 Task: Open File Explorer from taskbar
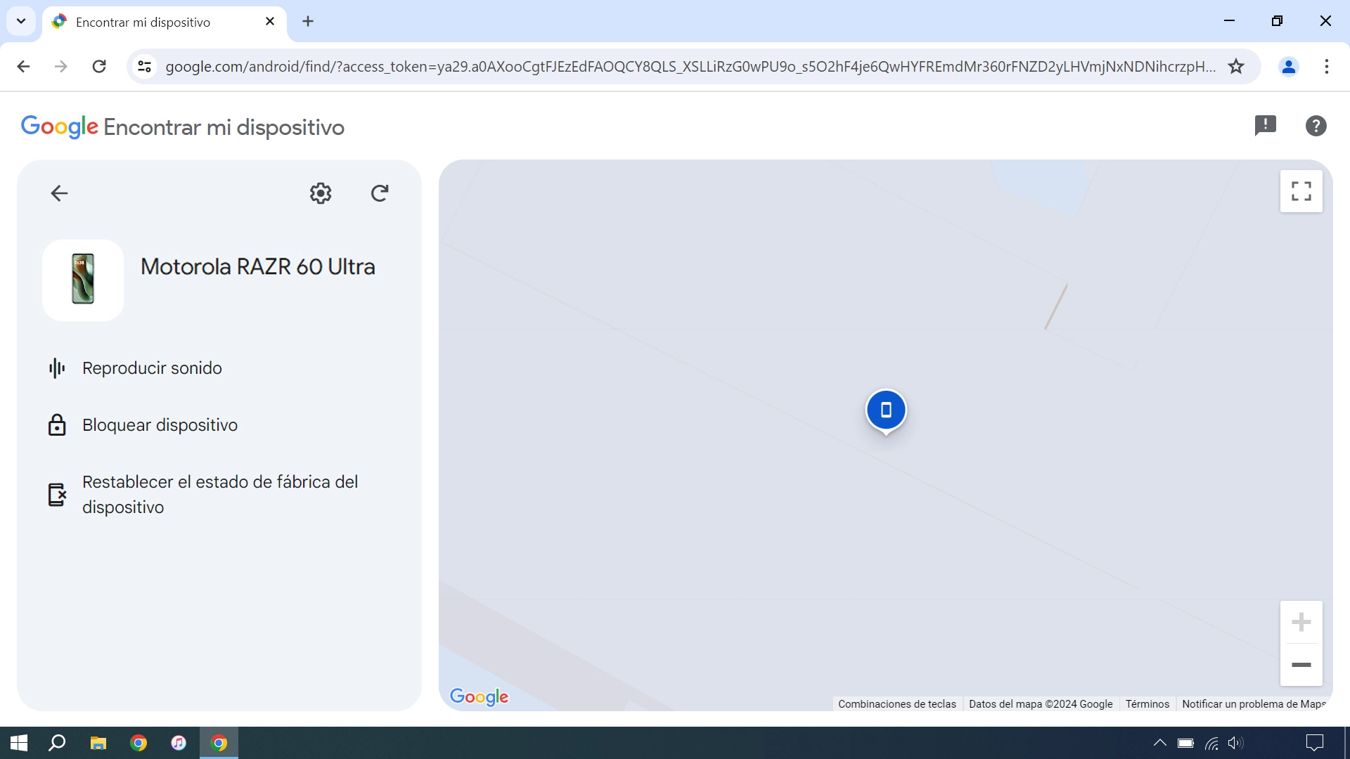click(x=98, y=743)
